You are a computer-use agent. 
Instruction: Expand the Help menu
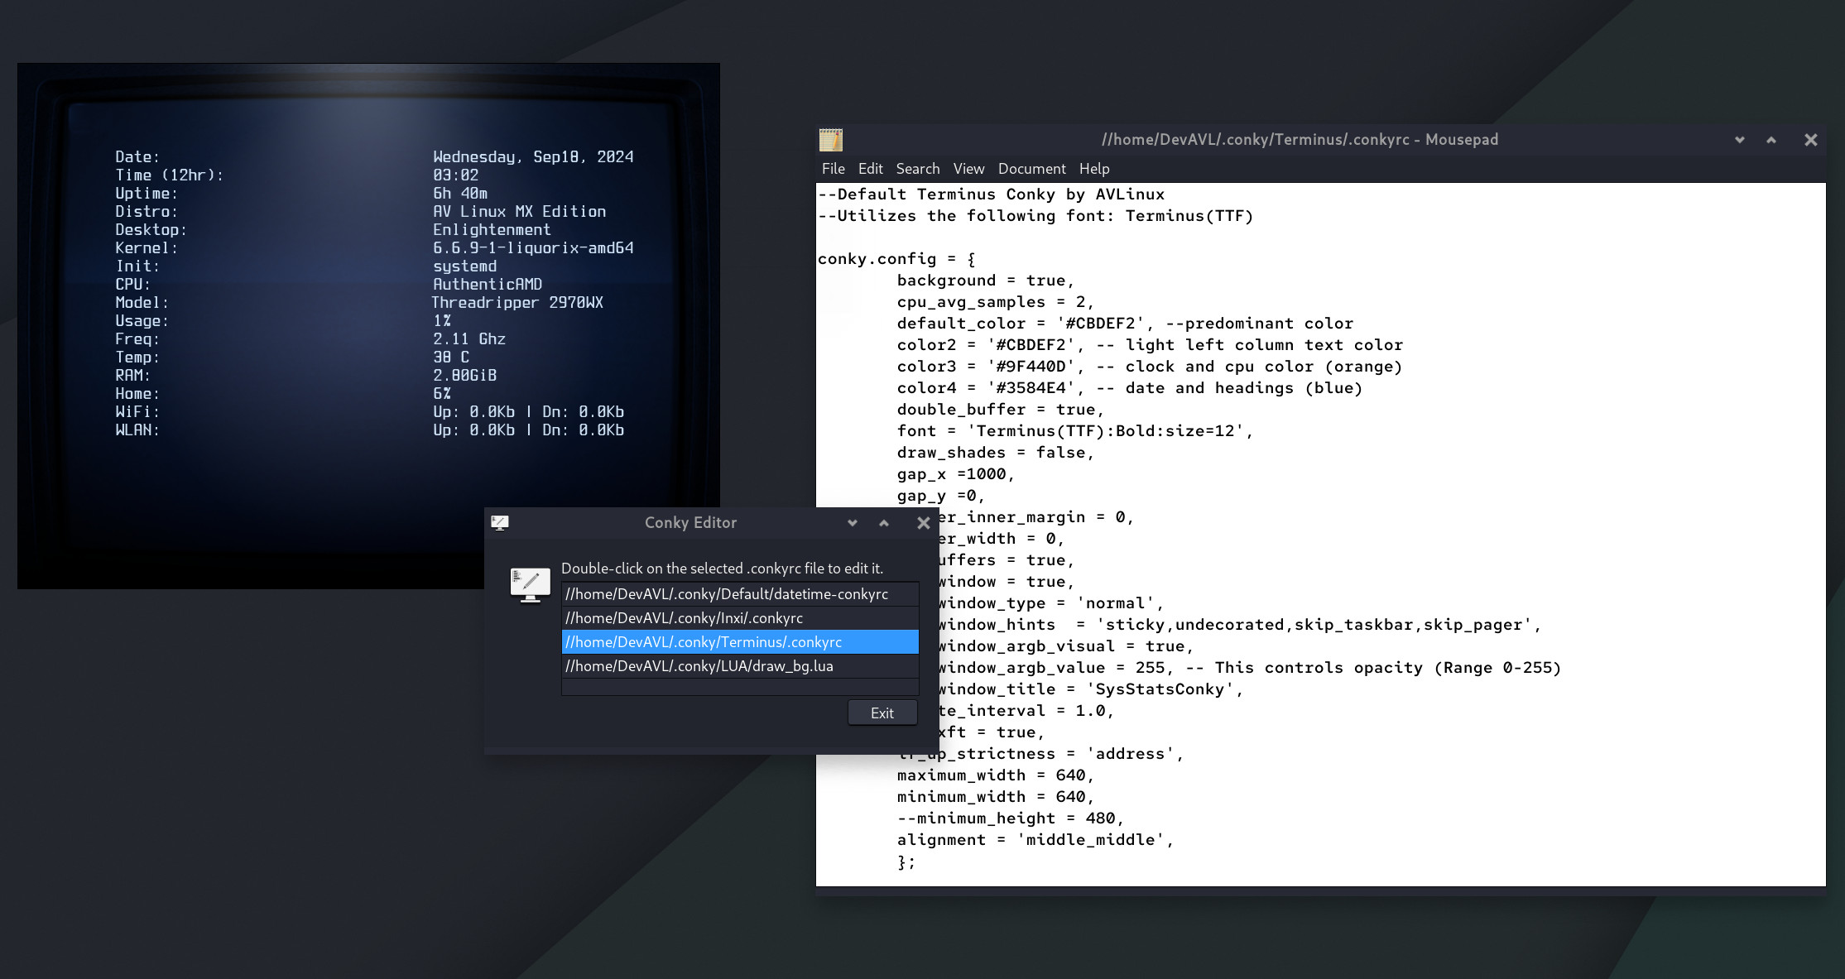pos(1093,169)
